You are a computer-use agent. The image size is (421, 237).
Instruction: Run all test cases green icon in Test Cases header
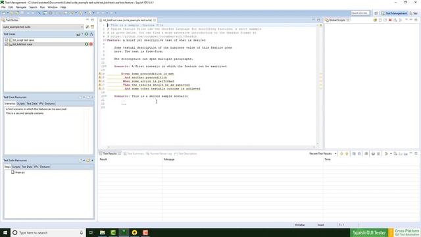click(x=86, y=34)
